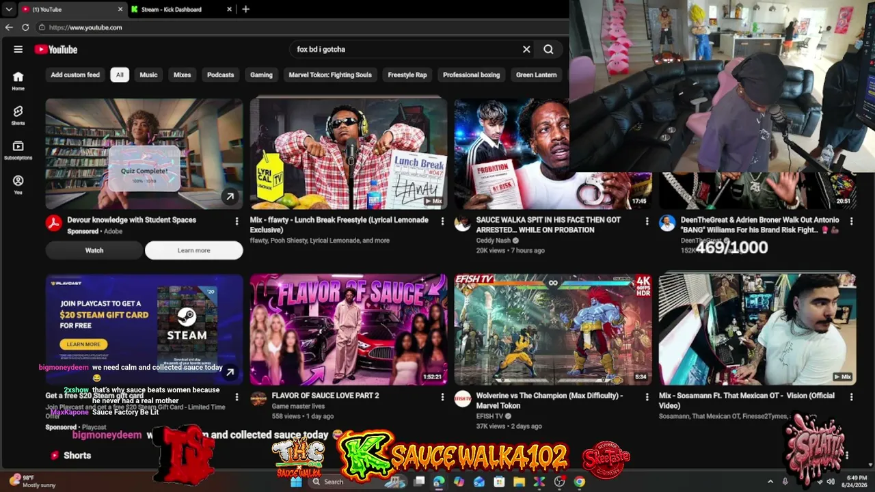Click the microphone icon in the system tray
Image resolution: width=875 pixels, height=492 pixels.
tap(785, 482)
